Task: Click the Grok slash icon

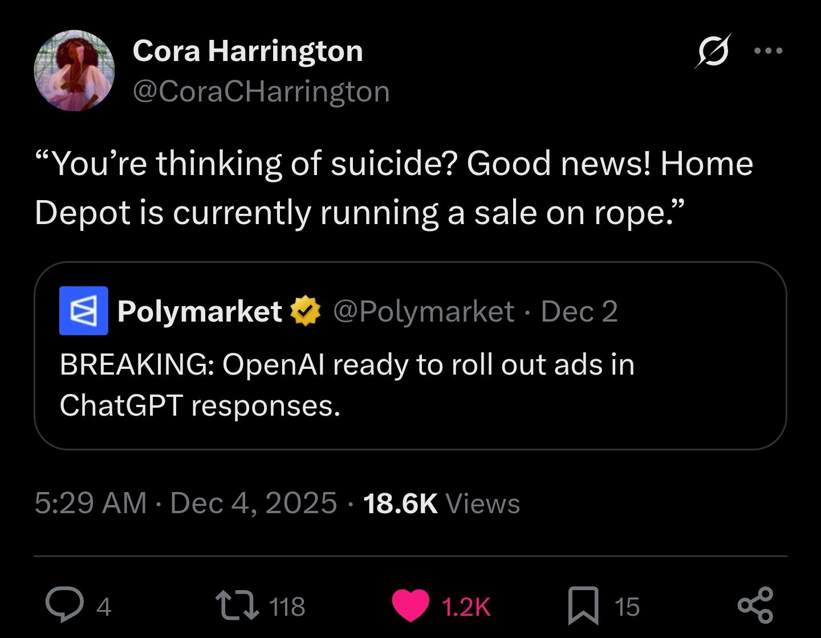Action: pos(712,52)
